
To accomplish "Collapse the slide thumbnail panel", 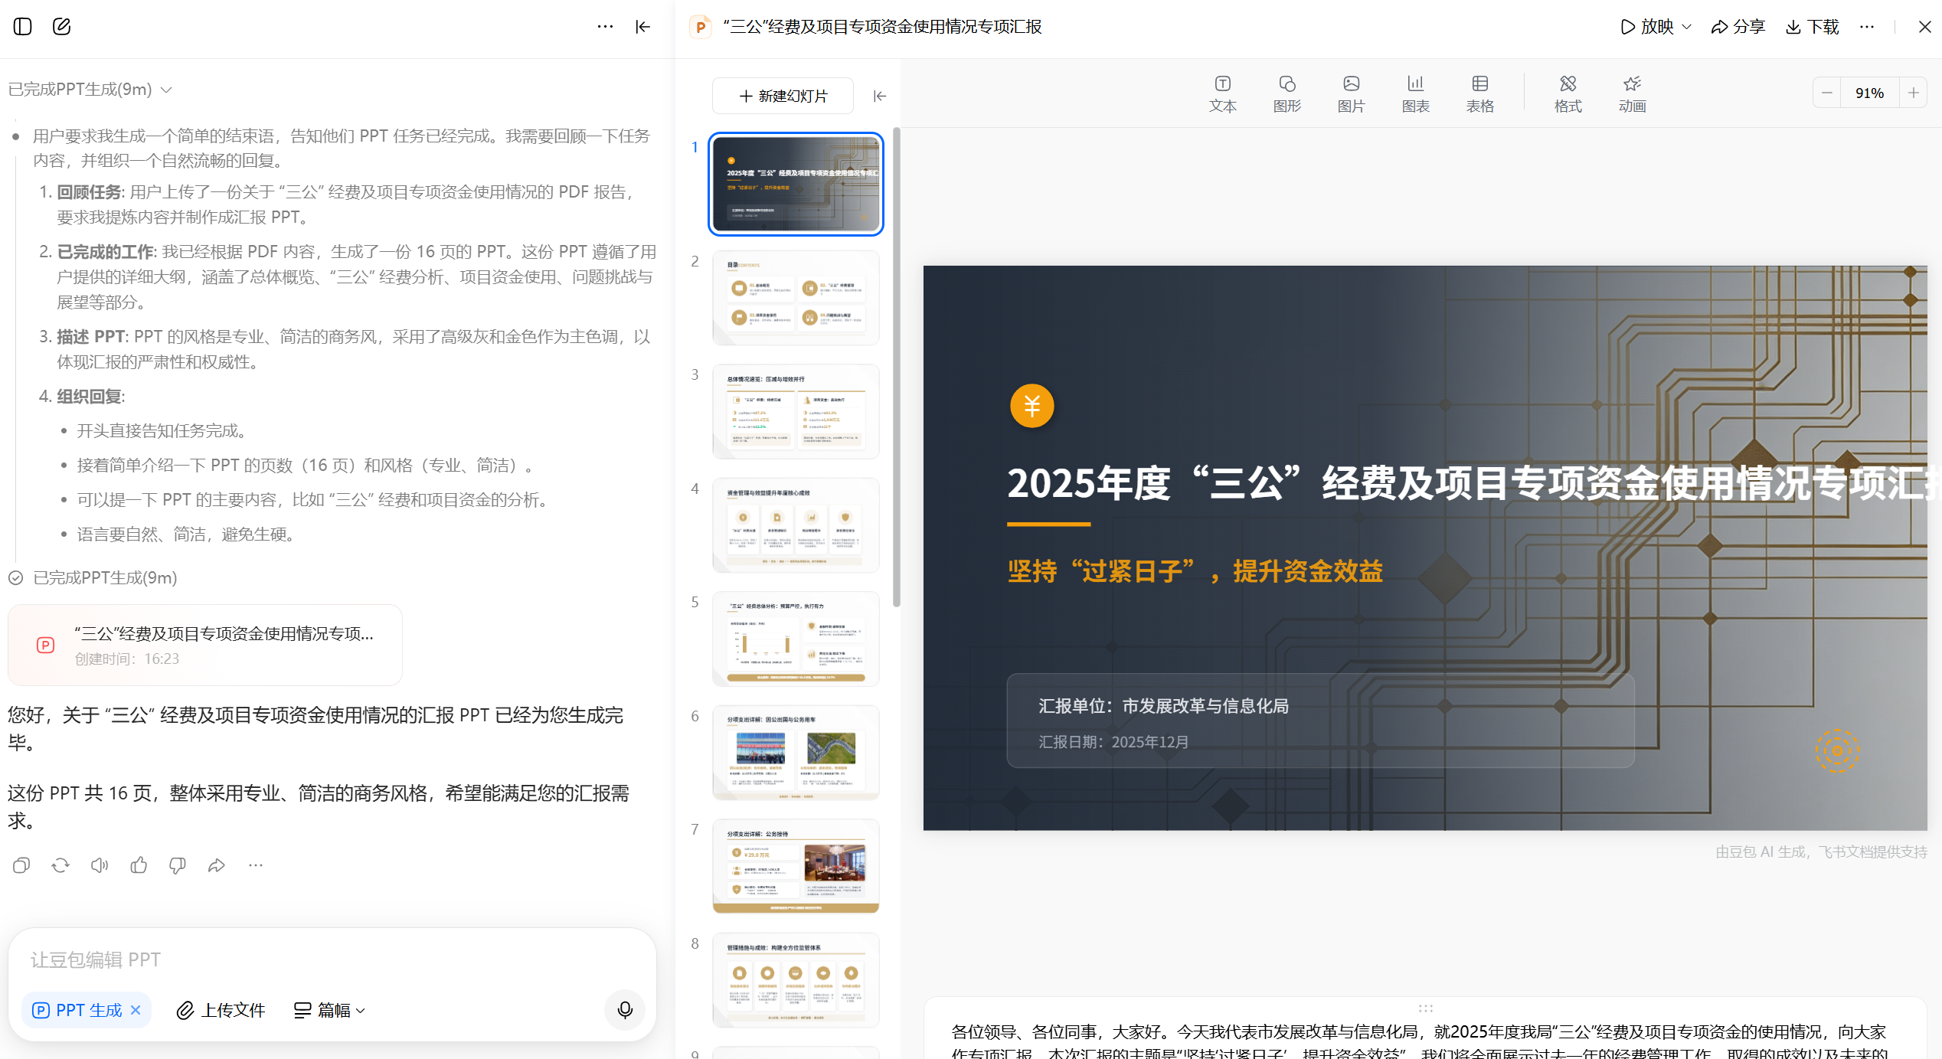I will [x=880, y=96].
